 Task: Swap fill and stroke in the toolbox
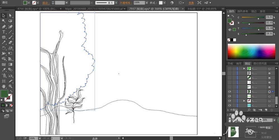pyautogui.click(x=11, y=91)
